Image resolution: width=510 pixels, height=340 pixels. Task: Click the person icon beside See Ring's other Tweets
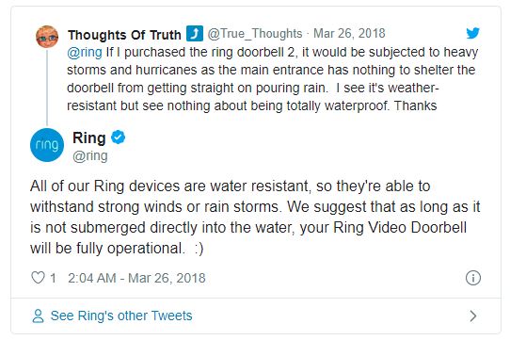[38, 316]
